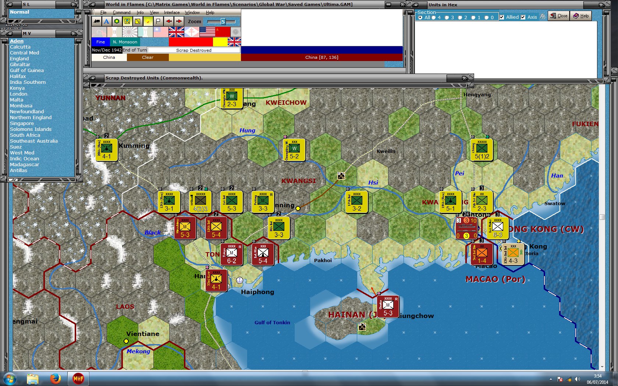Viewport: 618px width, 386px height.
Task: Select Aden in the M V list
Action: click(x=17, y=41)
